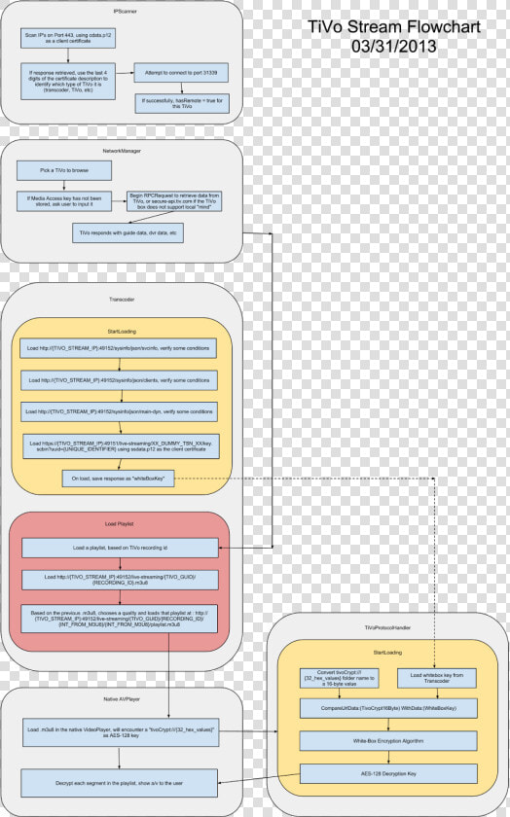The image size is (510, 817).
Task: Select the 'Load Playlist' section label
Action: tap(119, 523)
